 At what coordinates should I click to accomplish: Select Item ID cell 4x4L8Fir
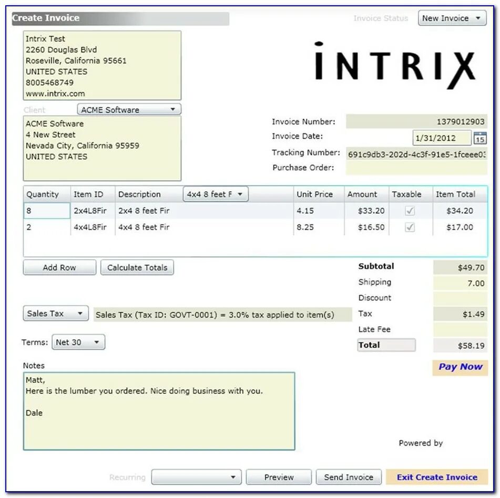click(x=93, y=227)
